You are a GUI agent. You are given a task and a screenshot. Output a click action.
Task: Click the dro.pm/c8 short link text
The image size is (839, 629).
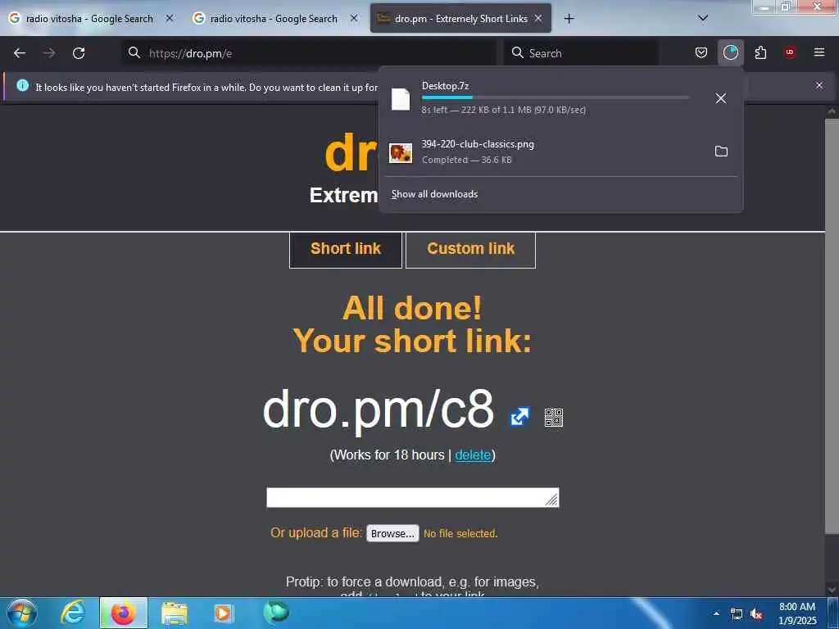point(378,410)
